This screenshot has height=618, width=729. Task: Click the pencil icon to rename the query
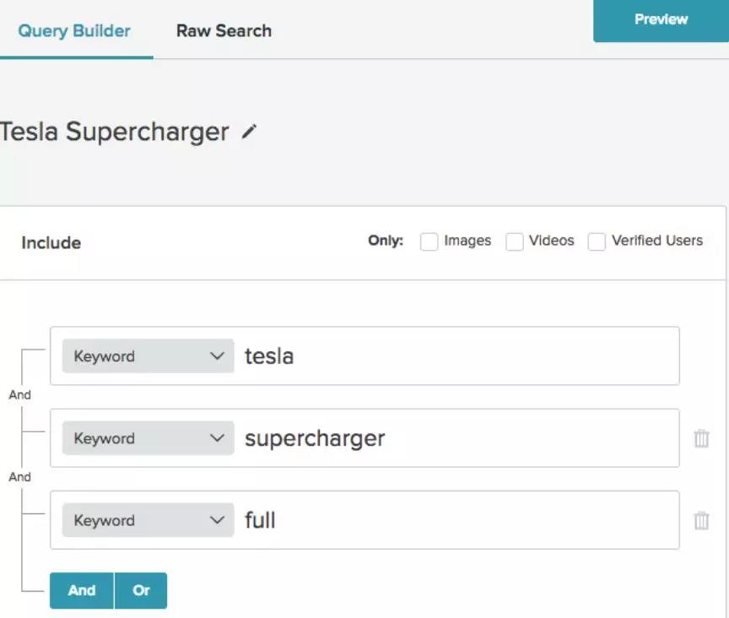(x=248, y=132)
